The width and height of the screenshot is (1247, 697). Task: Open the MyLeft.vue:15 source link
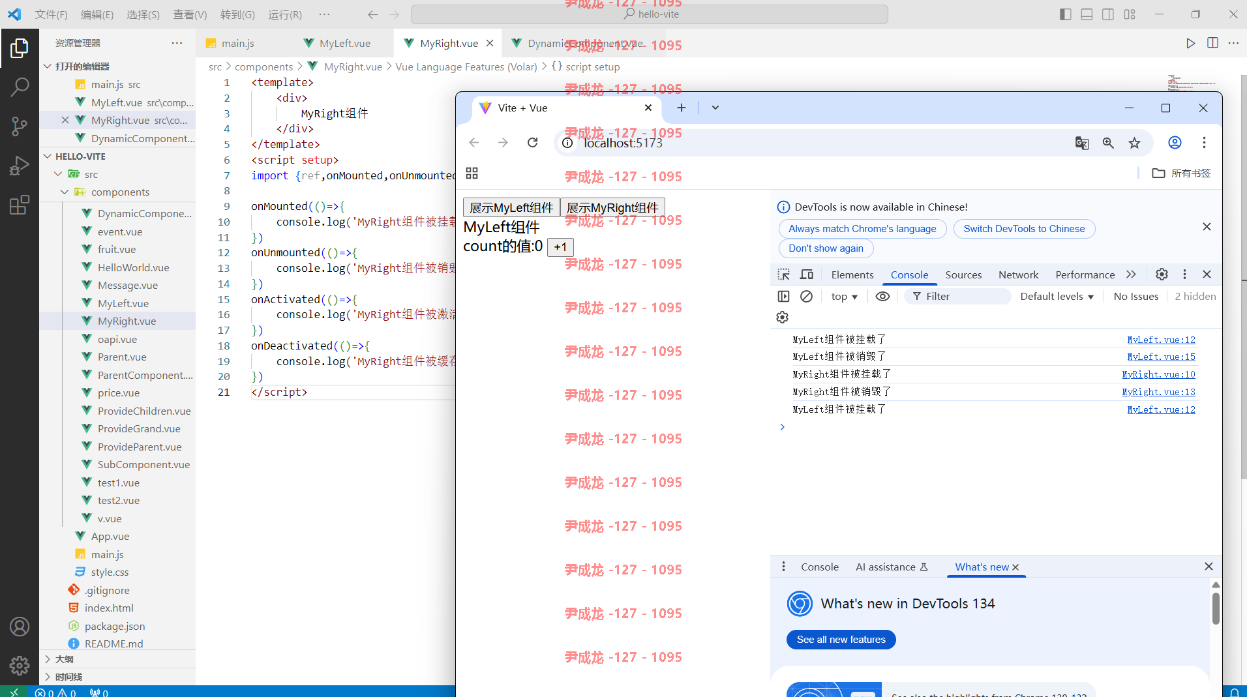point(1161,357)
